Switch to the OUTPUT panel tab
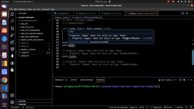The width and height of the screenshot is (194, 109). click(74, 80)
